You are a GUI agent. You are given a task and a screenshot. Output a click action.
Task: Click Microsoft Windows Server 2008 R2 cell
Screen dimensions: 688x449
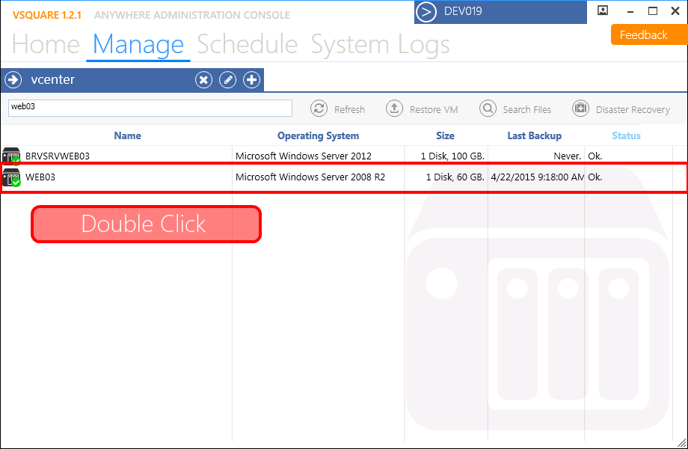tap(310, 177)
